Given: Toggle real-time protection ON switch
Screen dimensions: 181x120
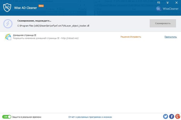Looking at the screenshot, I should pos(7,117).
